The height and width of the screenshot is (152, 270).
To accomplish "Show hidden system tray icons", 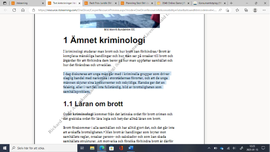I will 209,148.
